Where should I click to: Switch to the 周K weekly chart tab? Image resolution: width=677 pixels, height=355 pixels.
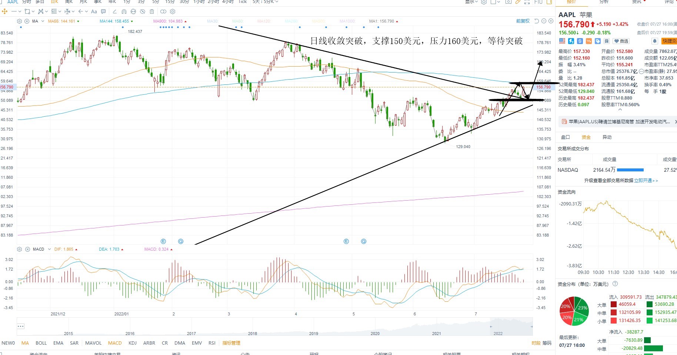pos(69,2)
